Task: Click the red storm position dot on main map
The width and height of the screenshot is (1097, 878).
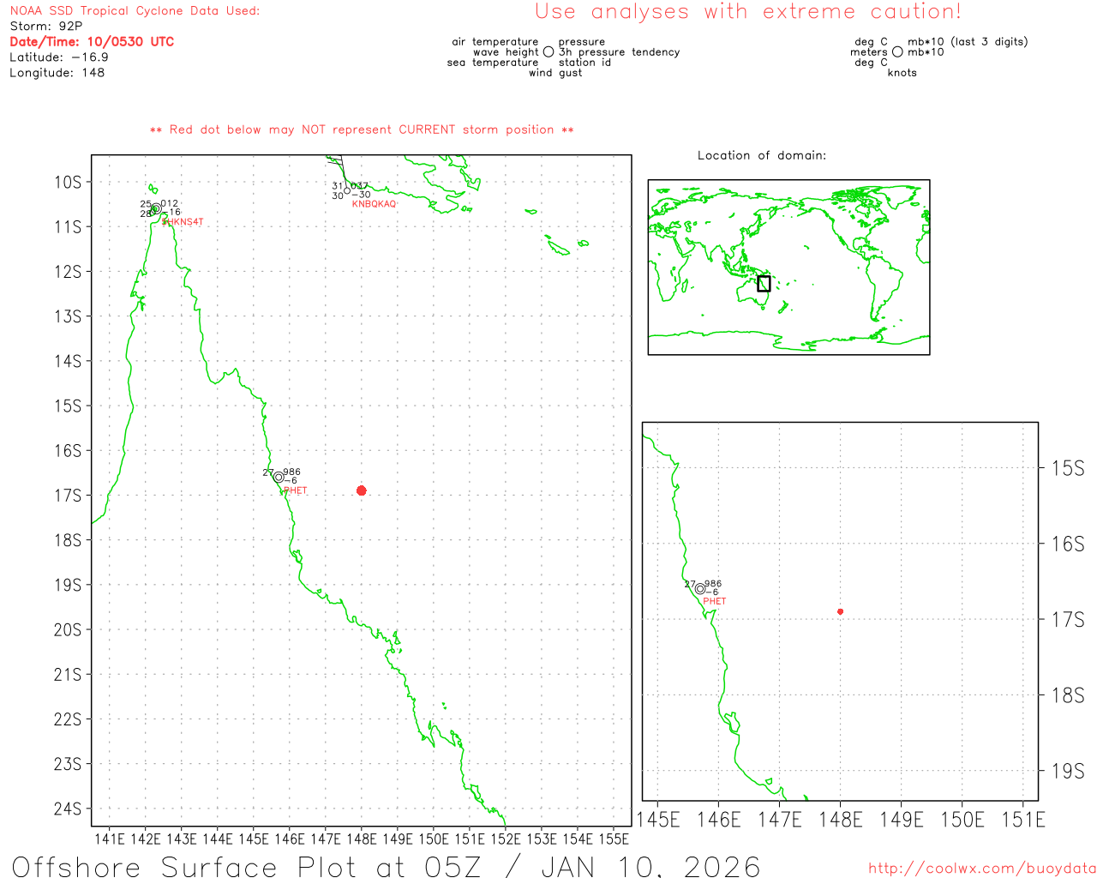Action: tap(362, 490)
